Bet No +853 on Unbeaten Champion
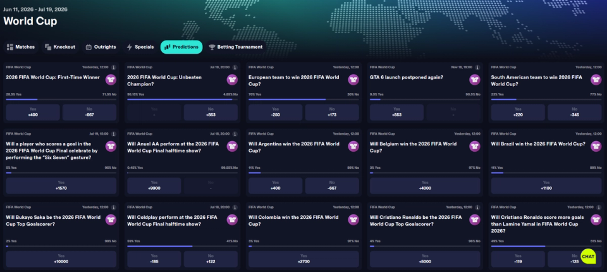 (x=211, y=113)
